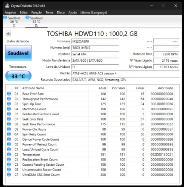Open the Função menu
Screen dimensions: 184x187
point(37,12)
